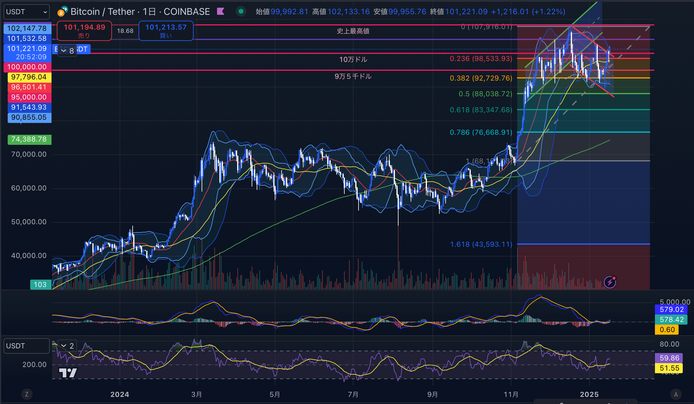
Task: Click the 95,000.00 price label
Action: (x=29, y=97)
